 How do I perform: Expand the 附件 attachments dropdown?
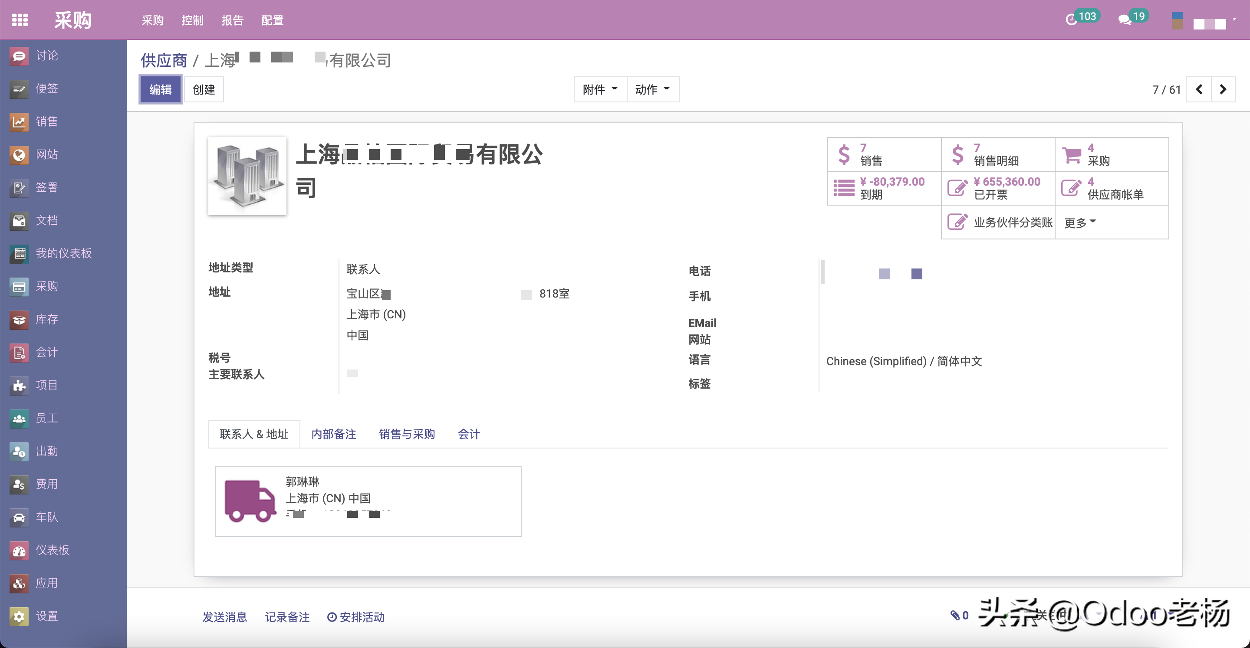click(600, 89)
